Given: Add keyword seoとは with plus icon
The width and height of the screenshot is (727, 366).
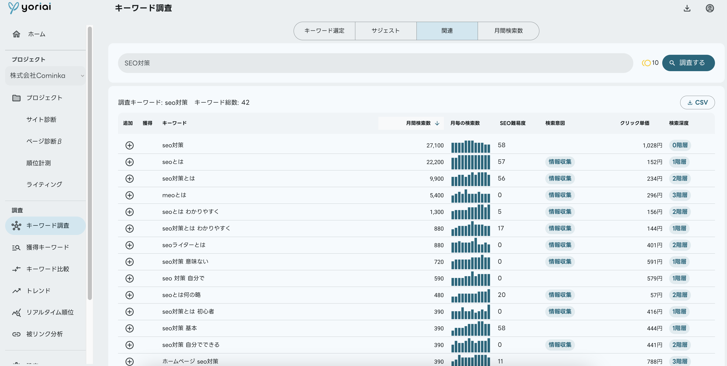Looking at the screenshot, I should 129,162.
